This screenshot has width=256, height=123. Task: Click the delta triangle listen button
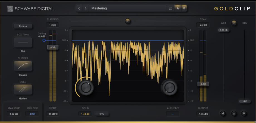coord(234,113)
